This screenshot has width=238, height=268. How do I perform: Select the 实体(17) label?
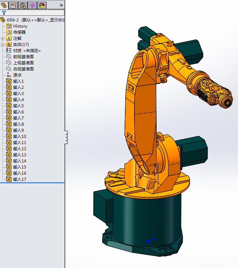[21, 45]
